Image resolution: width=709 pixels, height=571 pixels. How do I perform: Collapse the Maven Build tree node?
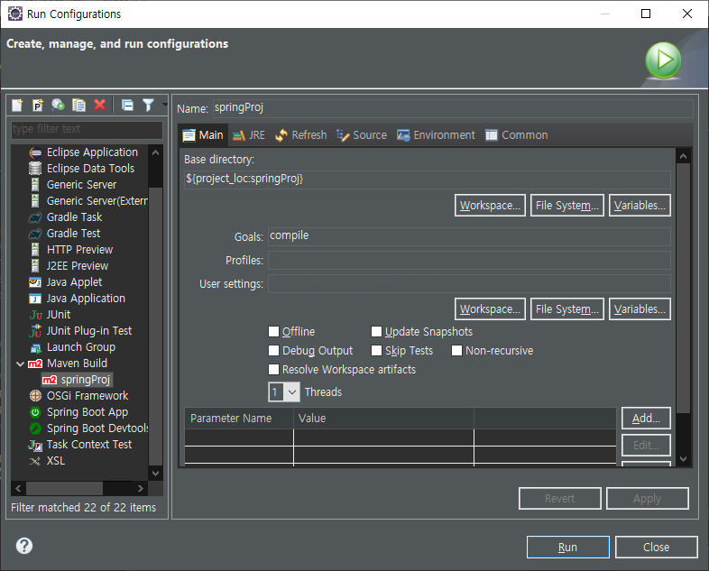pyautogui.click(x=20, y=364)
